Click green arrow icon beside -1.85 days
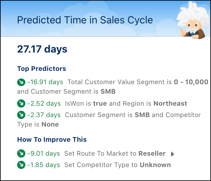211x181 pixels. pyautogui.click(x=21, y=165)
